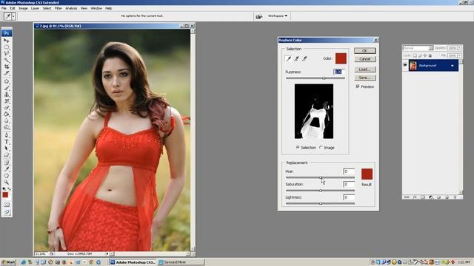Click the Fuzziness value field
Viewport: 474px width, 266px height.
click(339, 72)
